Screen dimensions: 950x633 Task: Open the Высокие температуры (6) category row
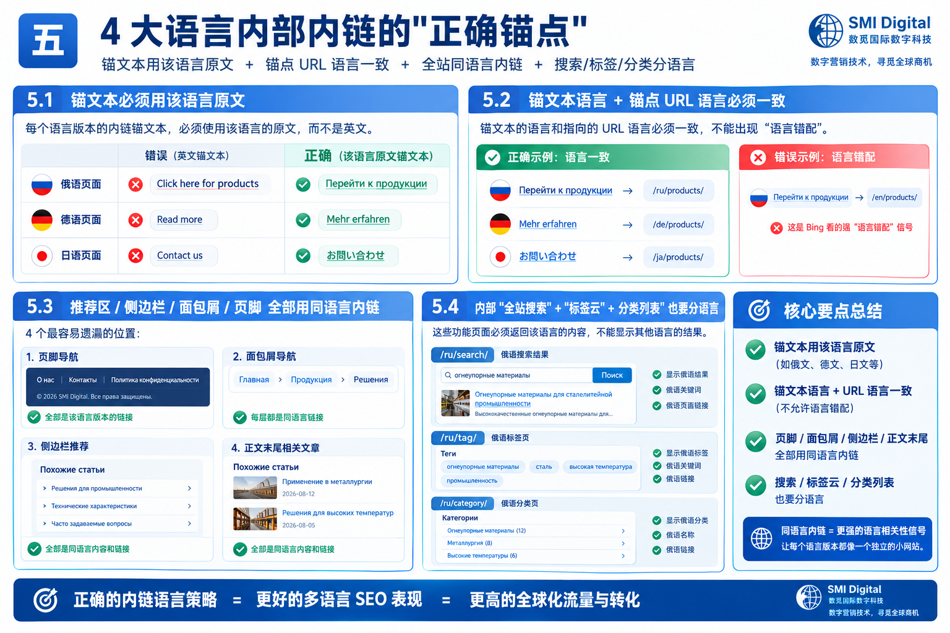536,556
